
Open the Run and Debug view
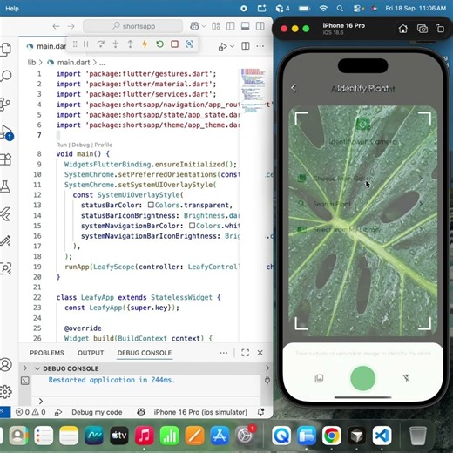coord(6,132)
